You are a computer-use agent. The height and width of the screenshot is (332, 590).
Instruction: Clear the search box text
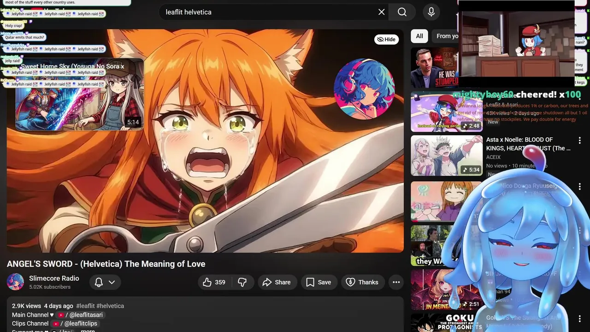pyautogui.click(x=381, y=12)
